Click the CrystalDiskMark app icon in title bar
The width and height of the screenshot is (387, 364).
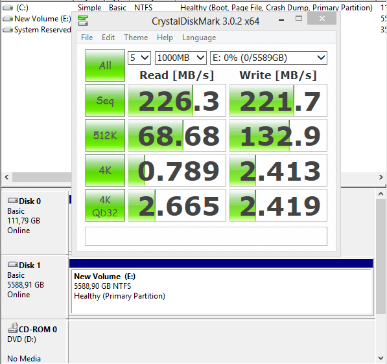[83, 21]
